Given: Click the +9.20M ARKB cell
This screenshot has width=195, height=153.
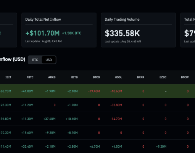Looking at the screenshot, I should pyautogui.click(x=50, y=133).
